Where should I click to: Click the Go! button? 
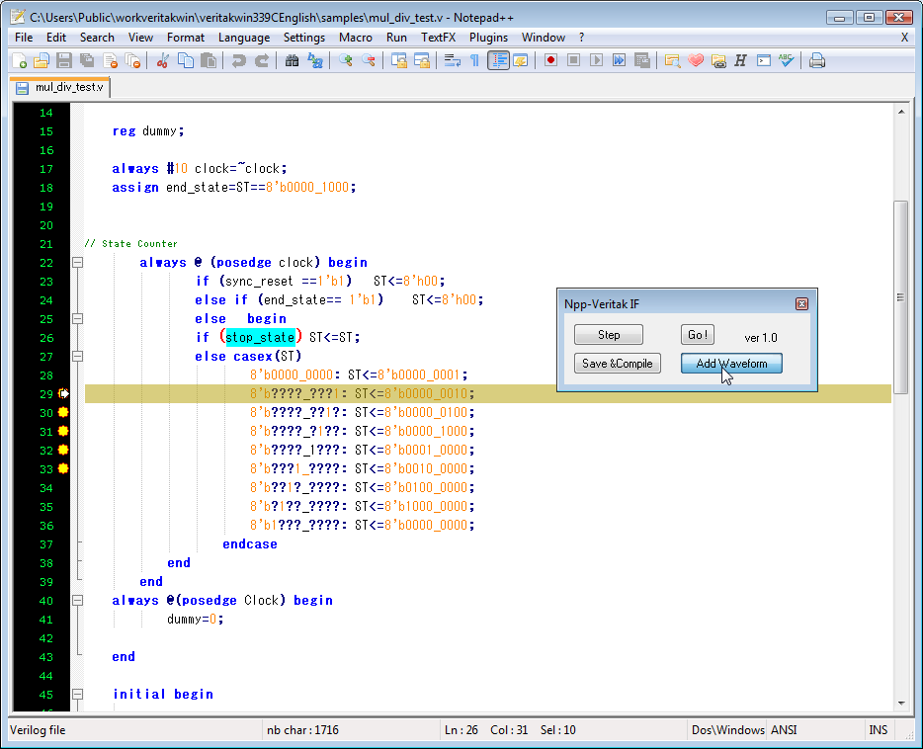click(x=698, y=335)
